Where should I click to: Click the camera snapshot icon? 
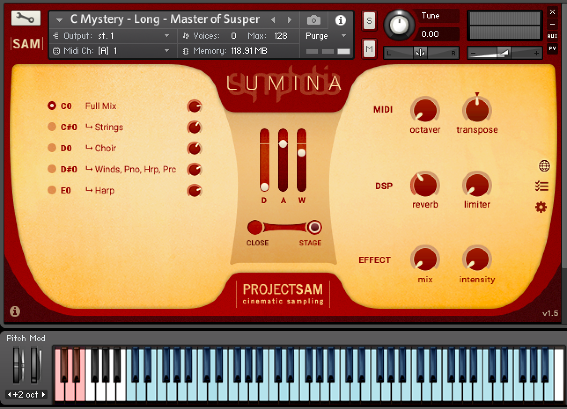(313, 20)
